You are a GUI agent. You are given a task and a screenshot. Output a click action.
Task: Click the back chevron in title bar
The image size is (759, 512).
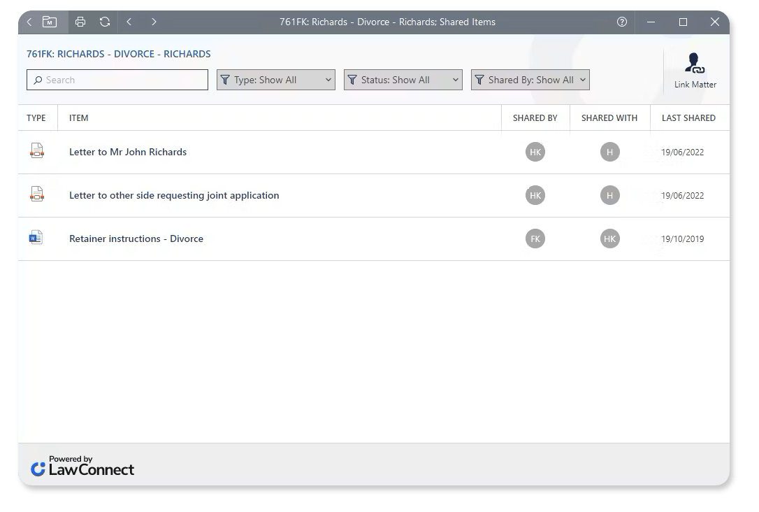click(x=29, y=22)
